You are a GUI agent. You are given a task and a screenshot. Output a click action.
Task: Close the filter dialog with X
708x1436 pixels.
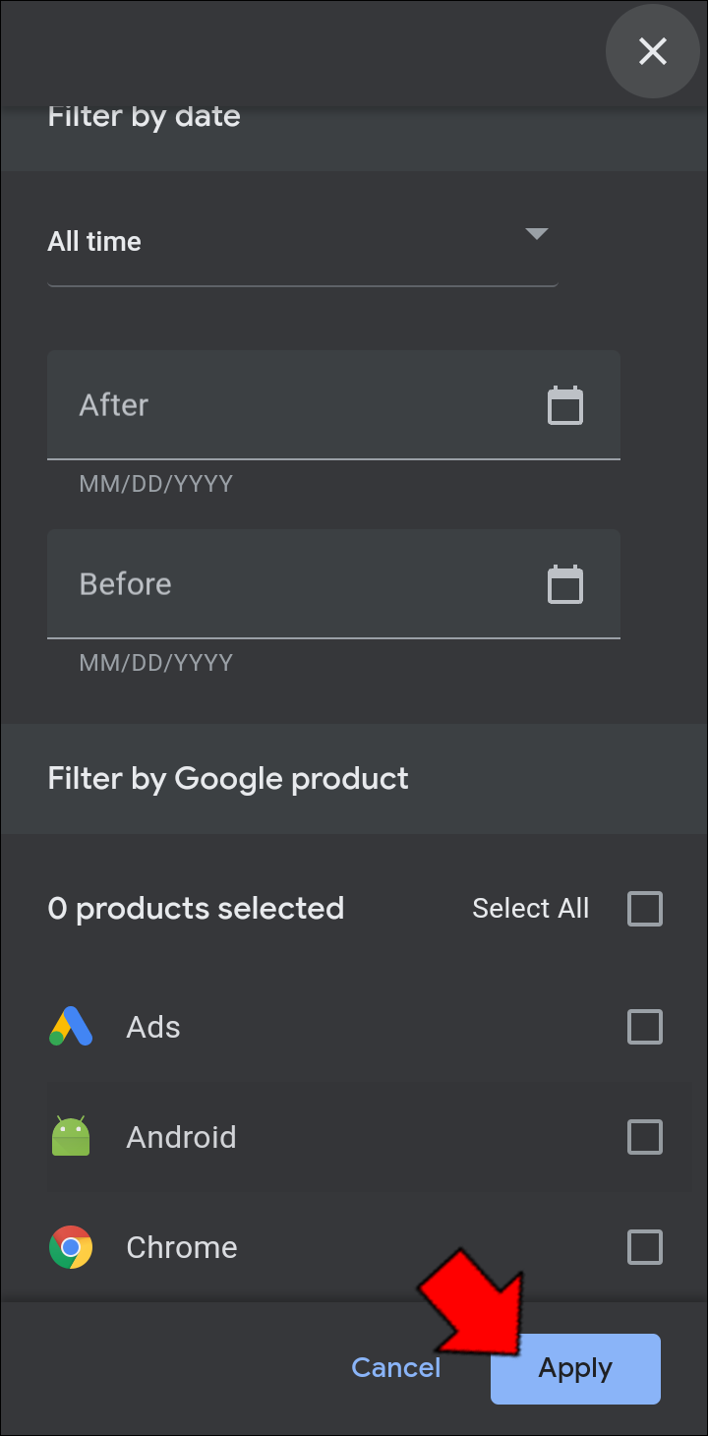[x=653, y=51]
